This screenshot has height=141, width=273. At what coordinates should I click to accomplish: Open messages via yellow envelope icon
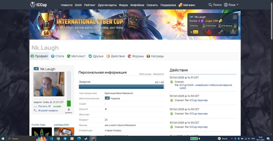(196, 32)
